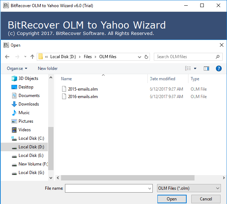Click the Documents page icon
This screenshot has width=227, height=204.
pos(14,96)
